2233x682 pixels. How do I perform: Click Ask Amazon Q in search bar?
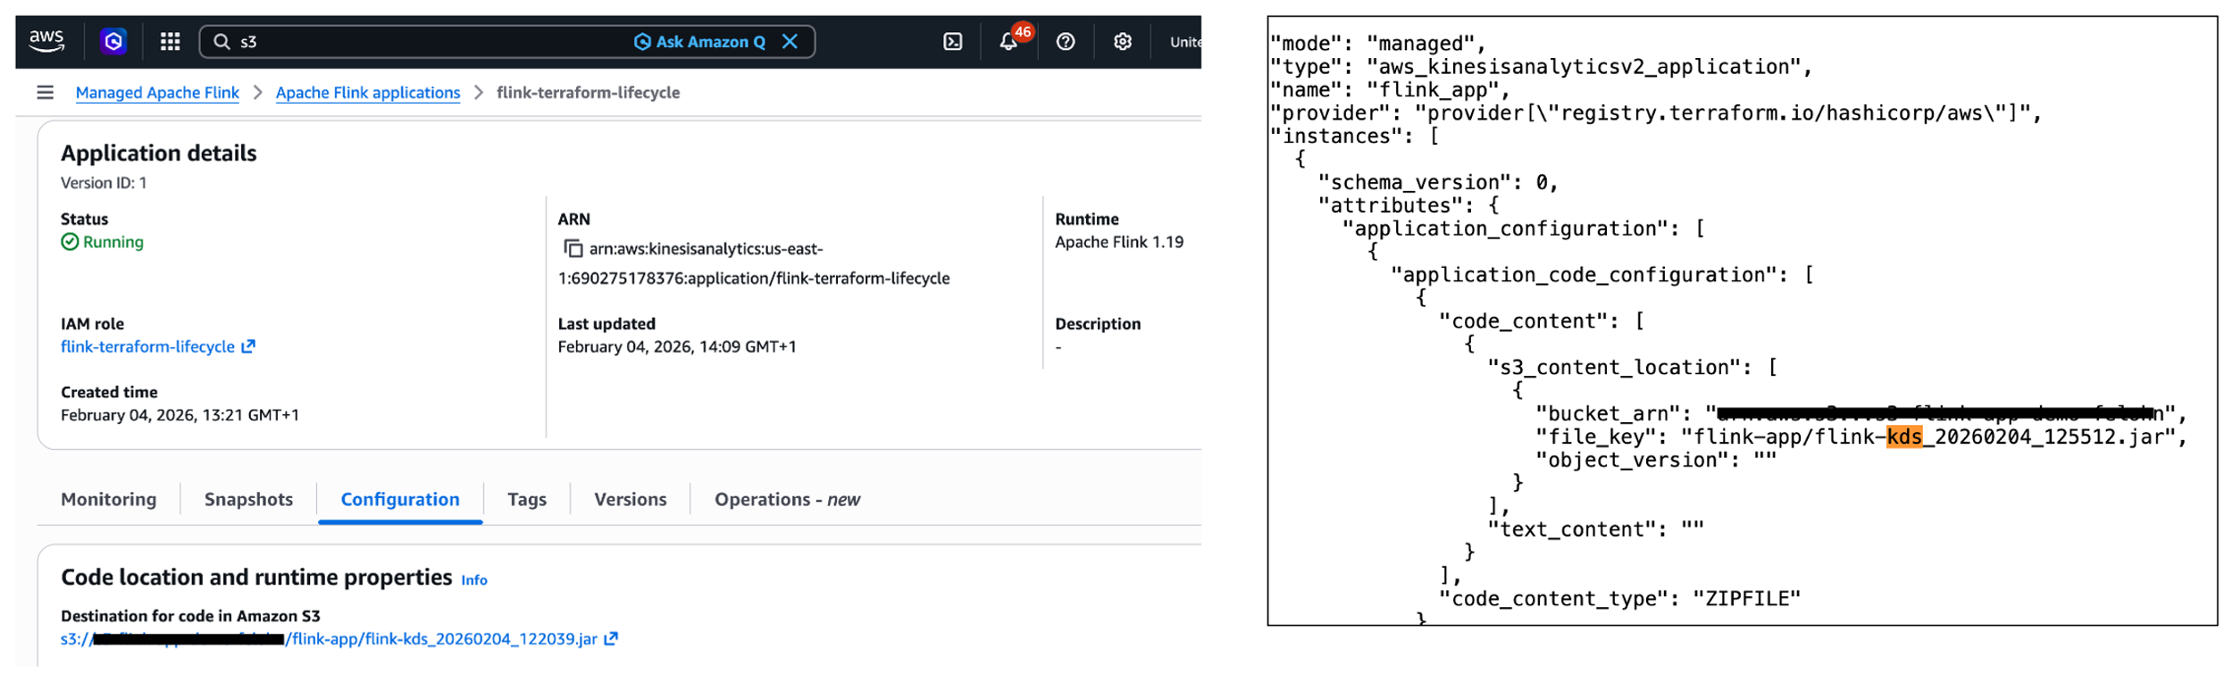[700, 41]
